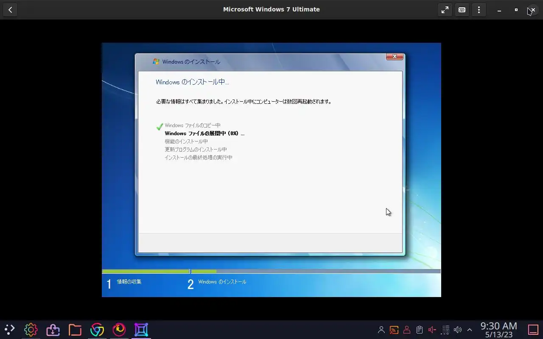Click stage 2 'Windows のインストール' label
The width and height of the screenshot is (543, 339).
point(222,282)
